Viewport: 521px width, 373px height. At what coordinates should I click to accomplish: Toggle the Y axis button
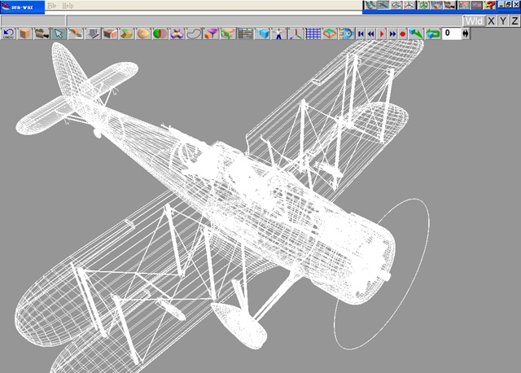tap(502, 20)
